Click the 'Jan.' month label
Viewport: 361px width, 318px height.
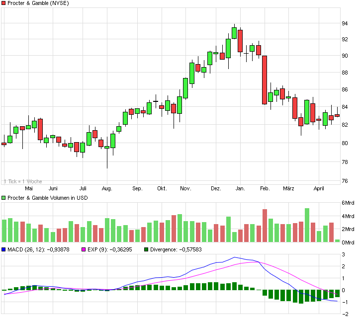[x=240, y=188]
